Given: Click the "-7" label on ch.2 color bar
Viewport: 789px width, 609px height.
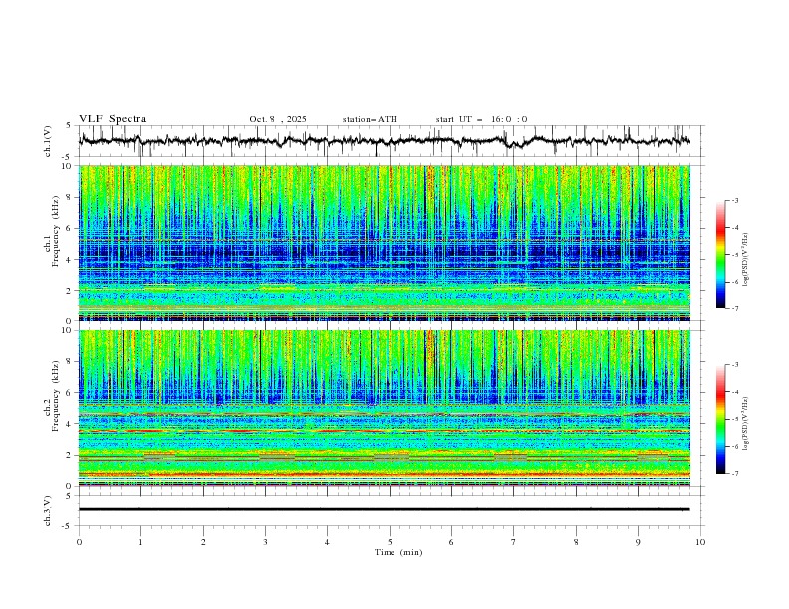Looking at the screenshot, I should [x=734, y=474].
